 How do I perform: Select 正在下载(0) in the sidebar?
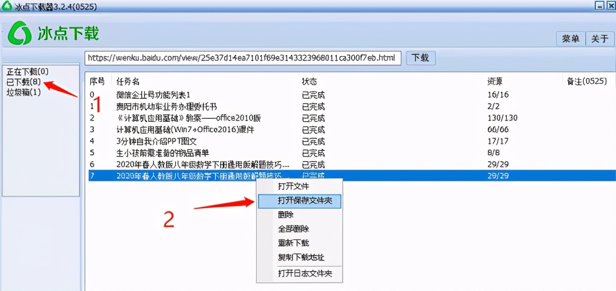[x=27, y=72]
